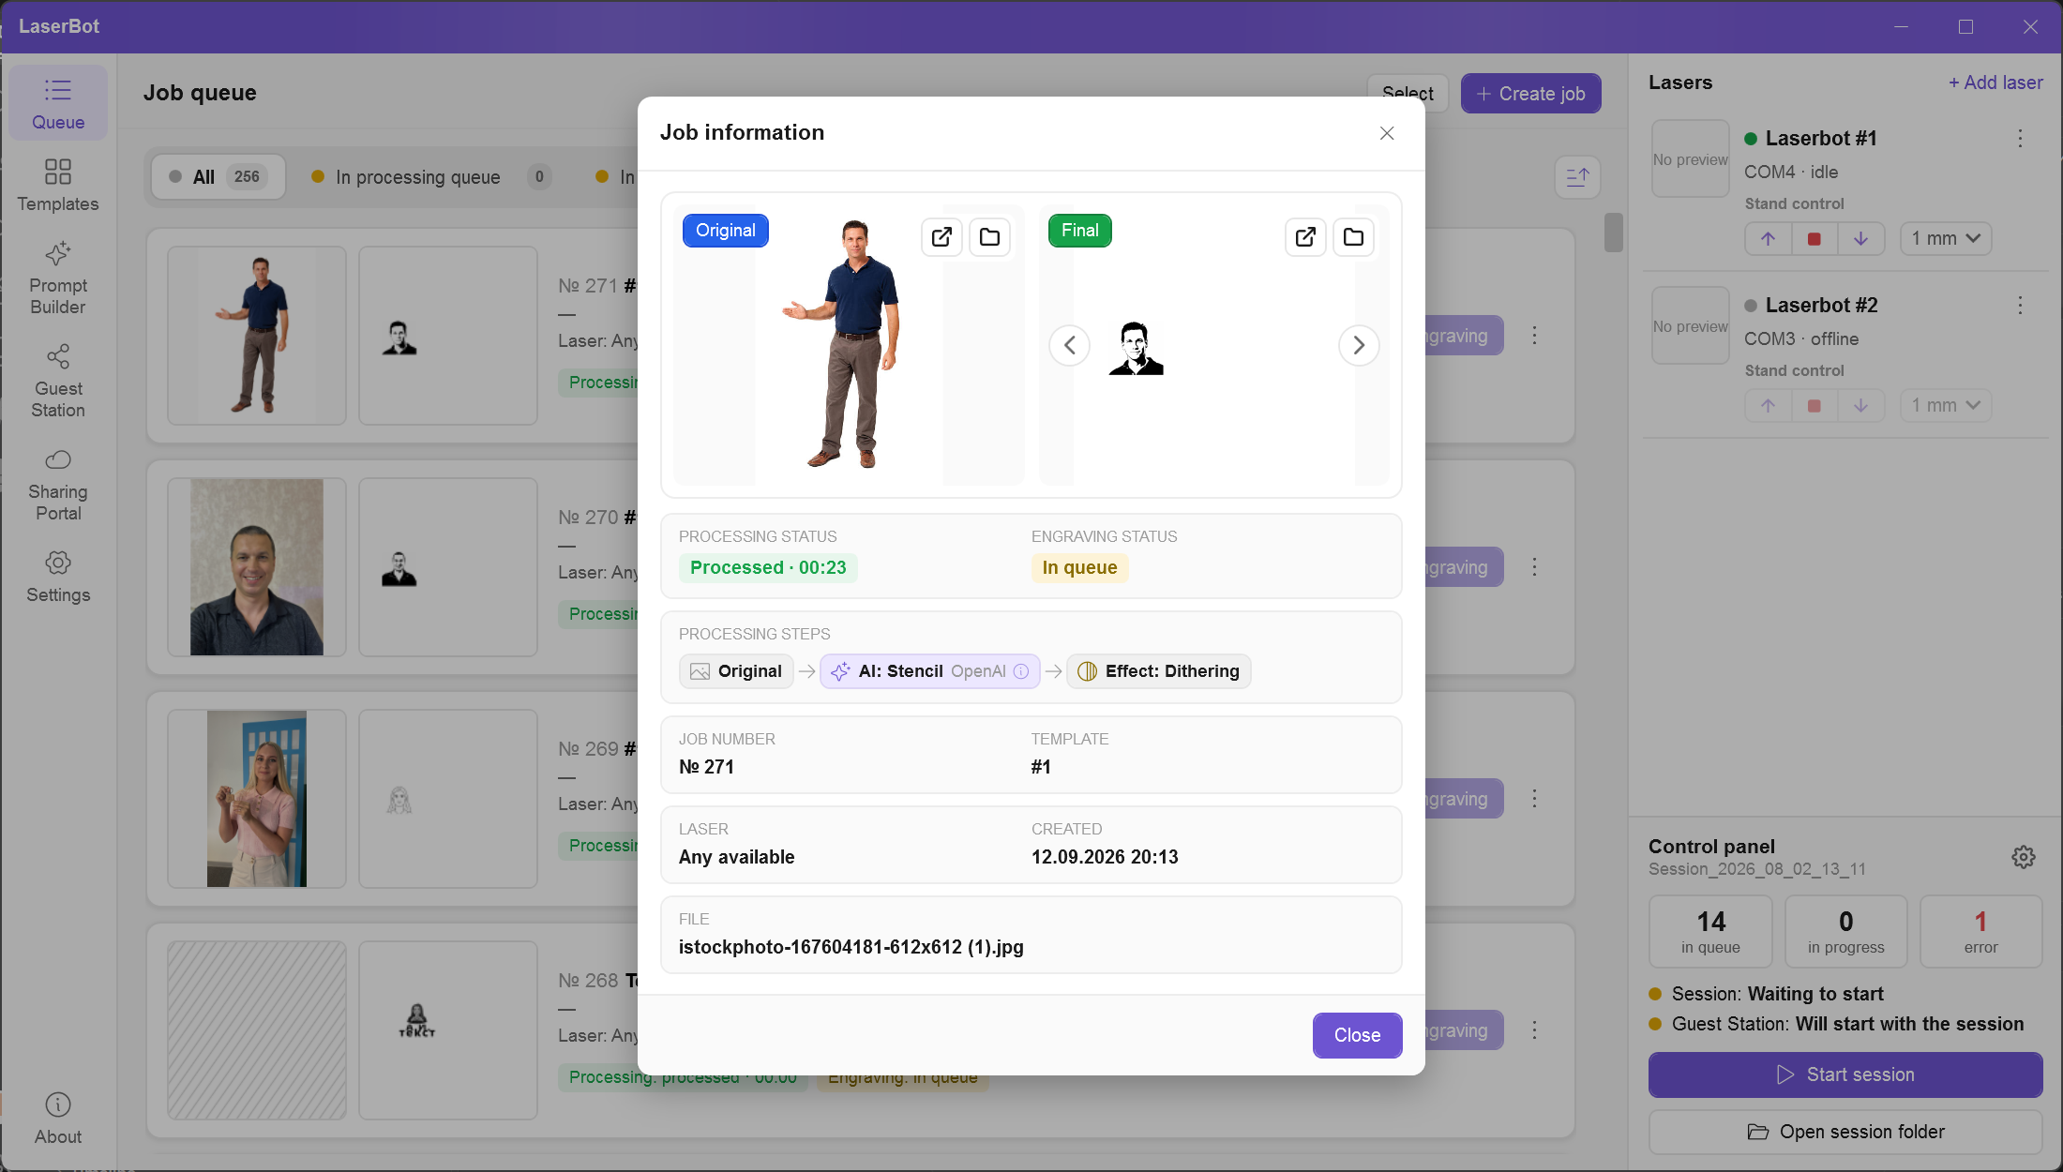The height and width of the screenshot is (1172, 2063).
Task: Open Laserbot #1 options menu
Action: point(2020,139)
